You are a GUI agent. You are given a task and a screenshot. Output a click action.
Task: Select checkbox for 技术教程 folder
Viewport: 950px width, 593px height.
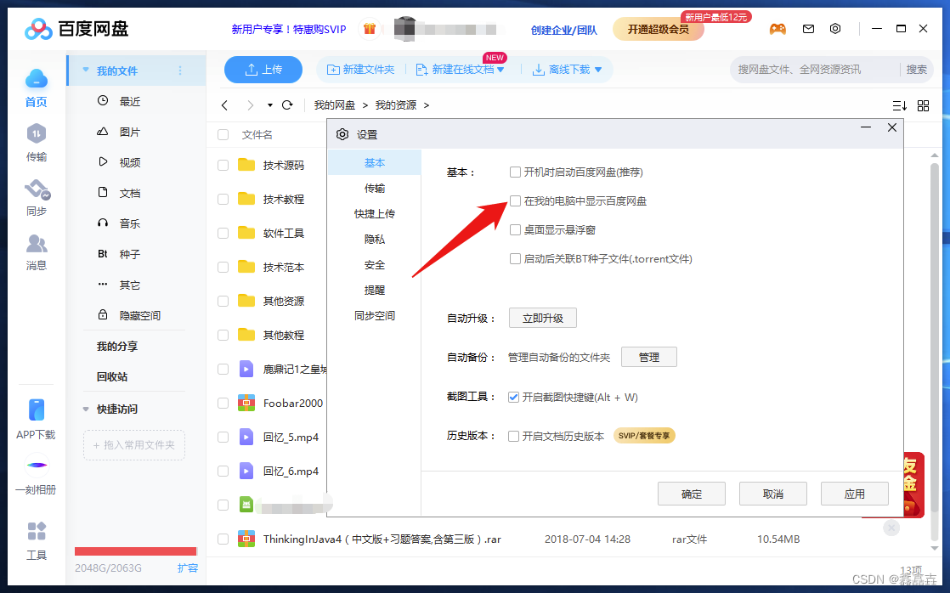[x=223, y=199]
